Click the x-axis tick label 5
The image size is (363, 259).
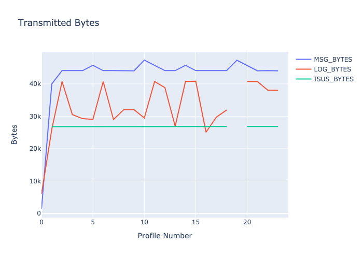(x=93, y=222)
